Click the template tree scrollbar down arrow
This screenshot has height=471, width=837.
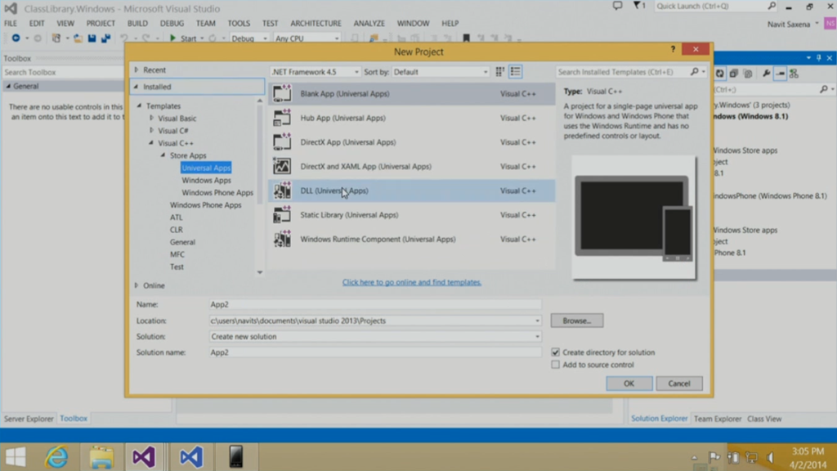point(260,272)
